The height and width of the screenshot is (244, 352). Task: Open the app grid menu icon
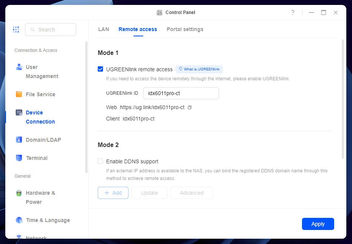16,30
